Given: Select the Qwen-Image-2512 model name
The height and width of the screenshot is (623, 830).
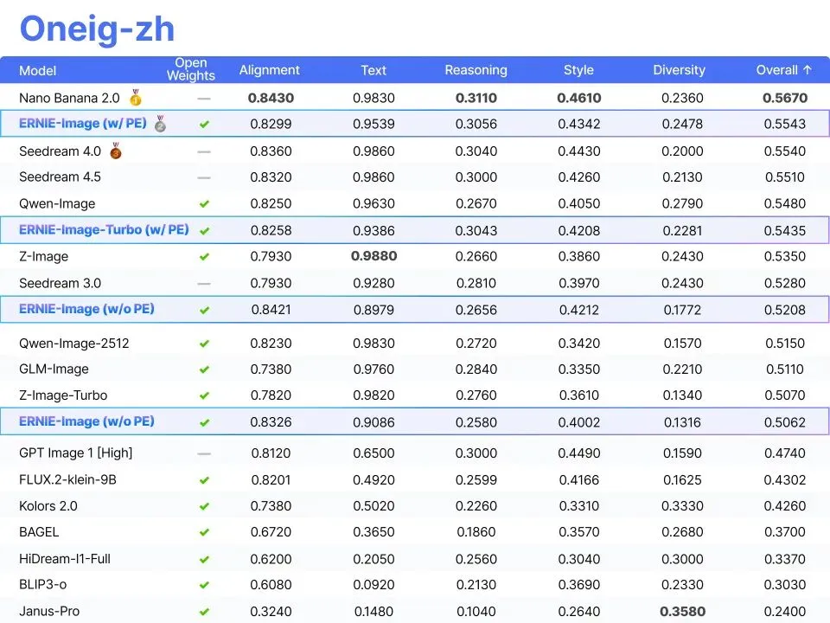Looking at the screenshot, I should point(74,344).
